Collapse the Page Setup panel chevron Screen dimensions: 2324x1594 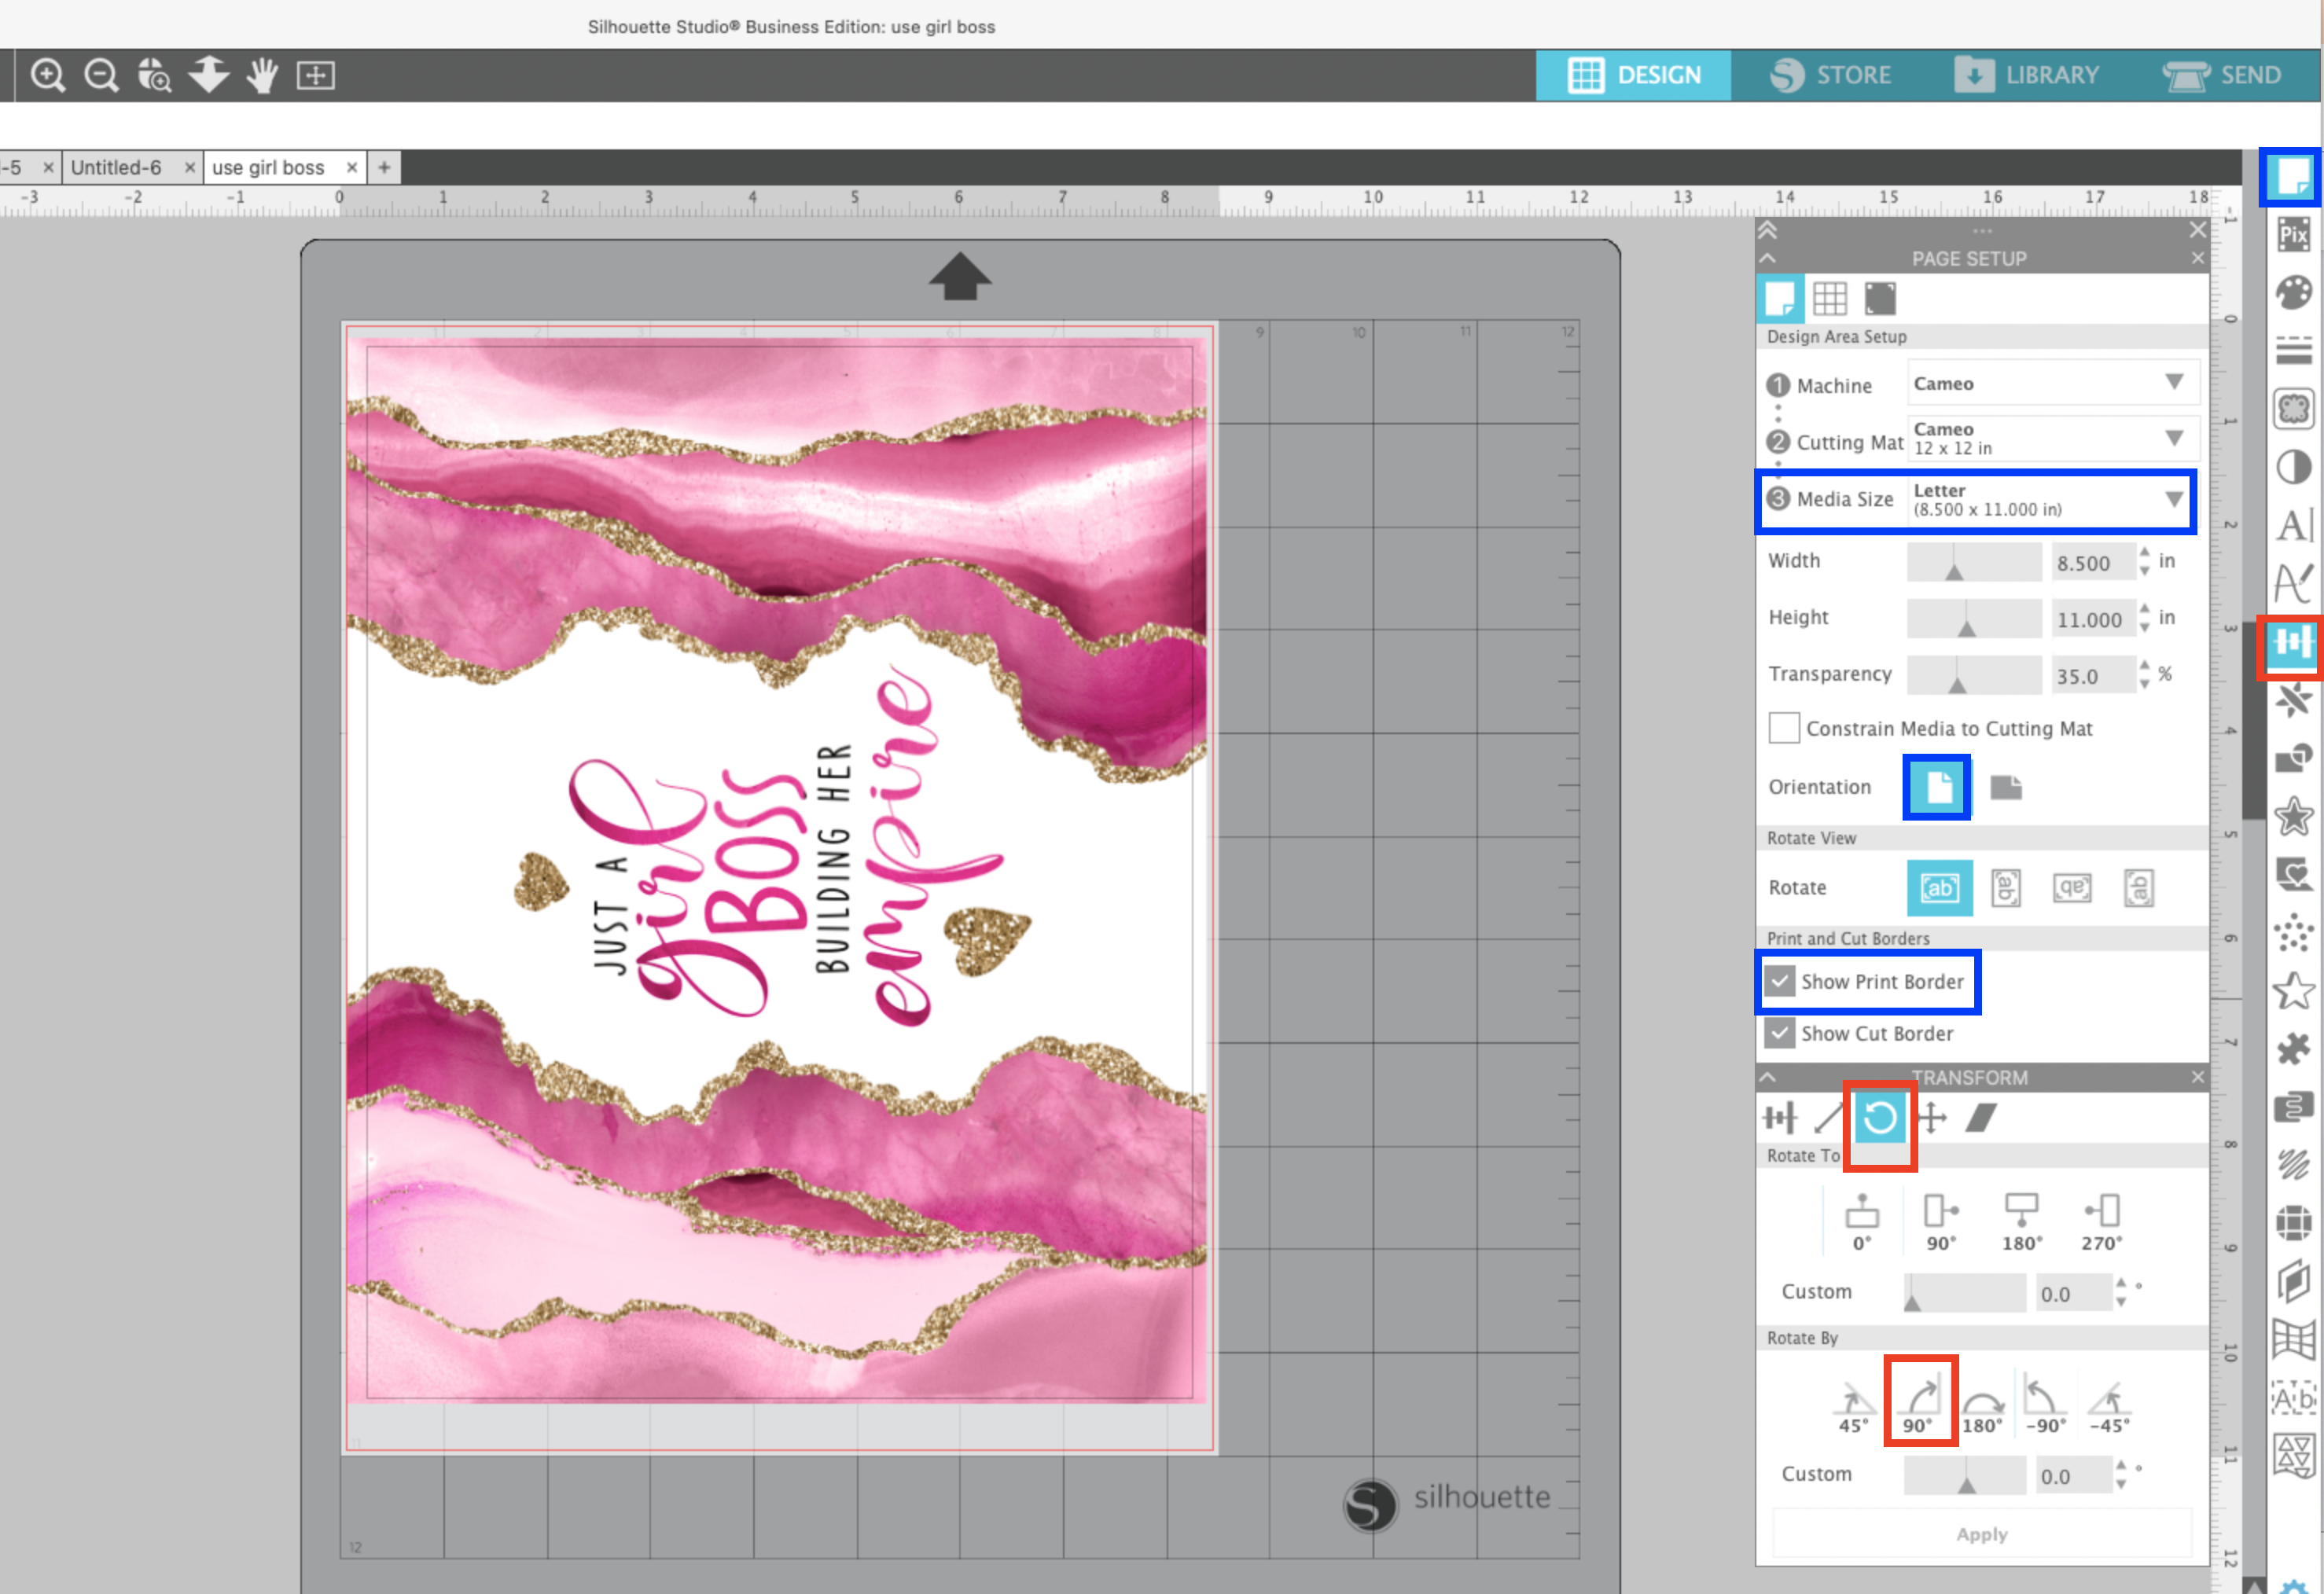pos(1768,258)
